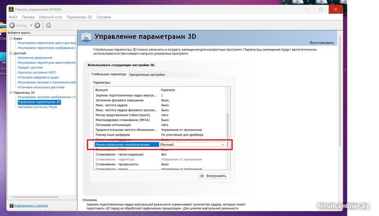Open Изменение разрешения page

tap(35, 58)
